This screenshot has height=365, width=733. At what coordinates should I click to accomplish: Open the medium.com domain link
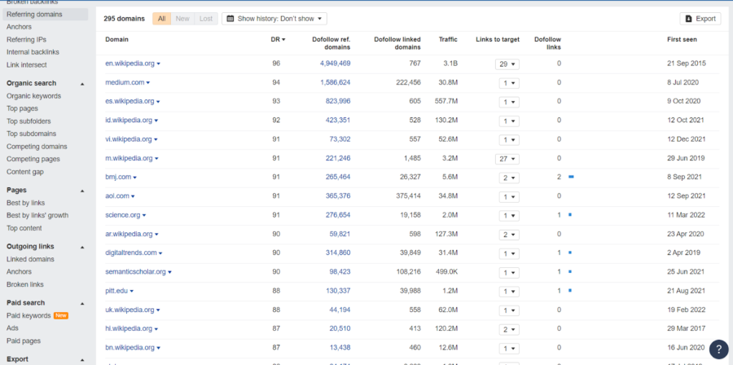(125, 82)
